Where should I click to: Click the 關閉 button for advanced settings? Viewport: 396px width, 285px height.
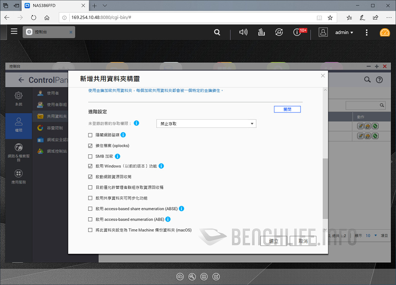click(287, 109)
